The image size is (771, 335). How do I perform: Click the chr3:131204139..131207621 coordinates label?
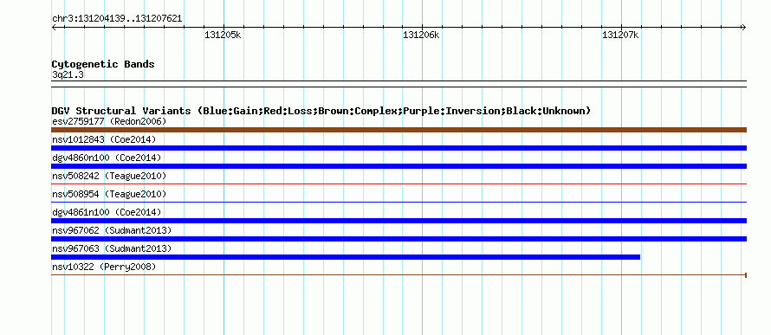pyautogui.click(x=117, y=19)
